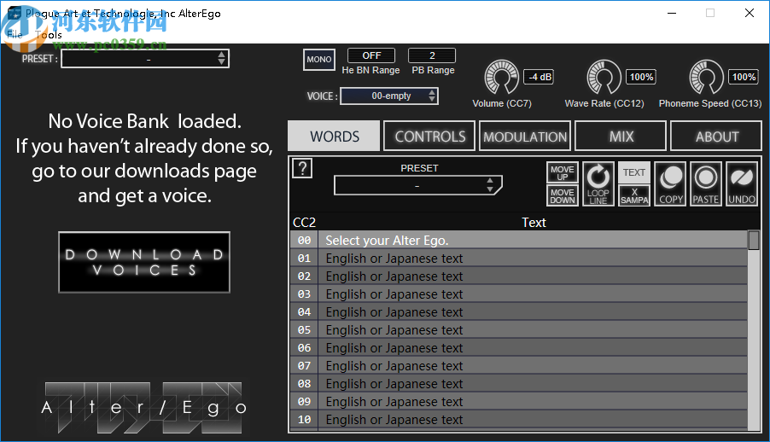Click the Loop Line icon
This screenshot has width=770, height=442.
coord(598,183)
